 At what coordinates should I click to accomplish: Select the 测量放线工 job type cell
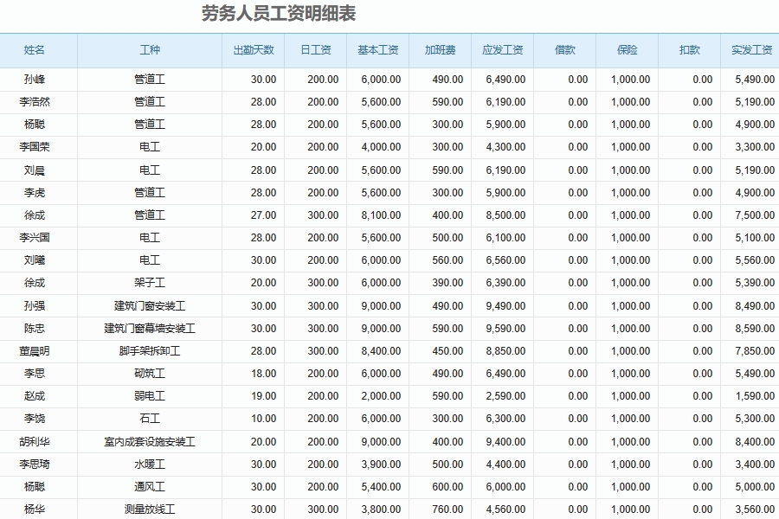(x=150, y=509)
